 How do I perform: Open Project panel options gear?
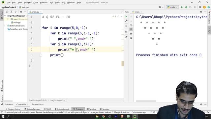pos(21,12)
